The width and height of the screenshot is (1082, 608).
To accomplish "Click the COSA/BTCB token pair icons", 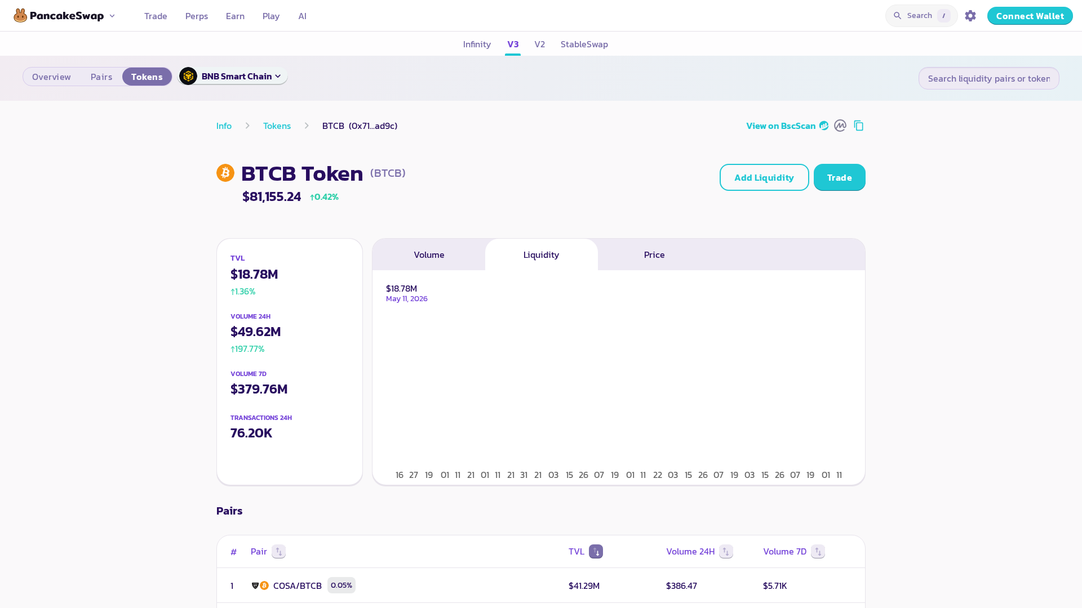I will [260, 585].
